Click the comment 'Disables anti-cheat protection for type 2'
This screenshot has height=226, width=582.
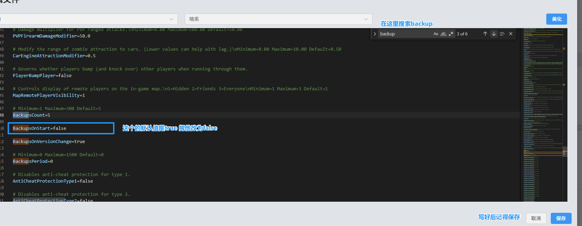point(71,194)
